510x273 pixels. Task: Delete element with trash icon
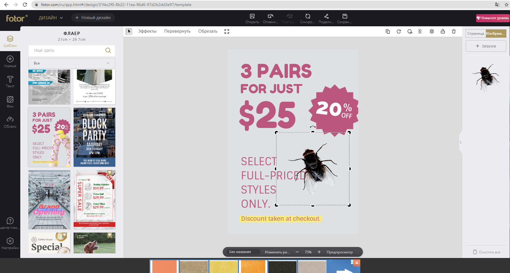click(x=454, y=31)
